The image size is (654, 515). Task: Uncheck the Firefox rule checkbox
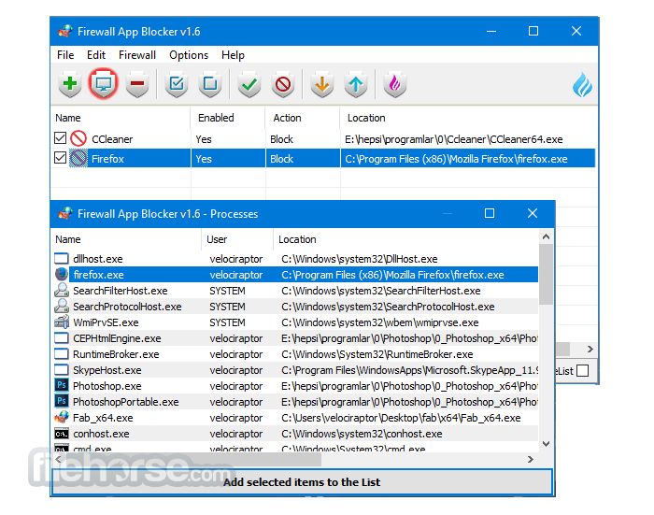[x=61, y=158]
